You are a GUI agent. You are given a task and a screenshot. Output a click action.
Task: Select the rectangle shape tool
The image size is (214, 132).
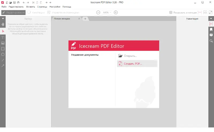(3, 49)
